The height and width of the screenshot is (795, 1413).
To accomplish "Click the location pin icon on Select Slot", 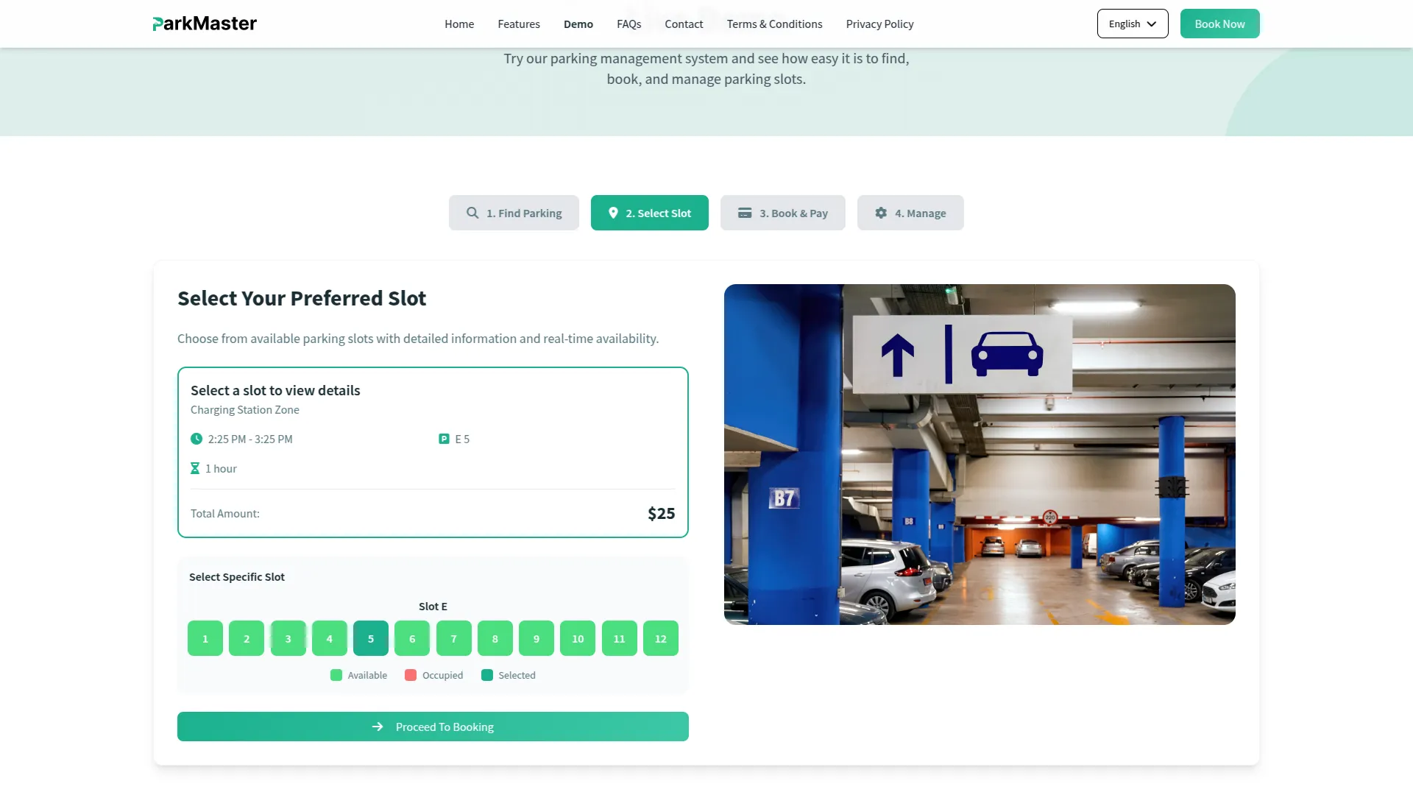I will coord(613,213).
